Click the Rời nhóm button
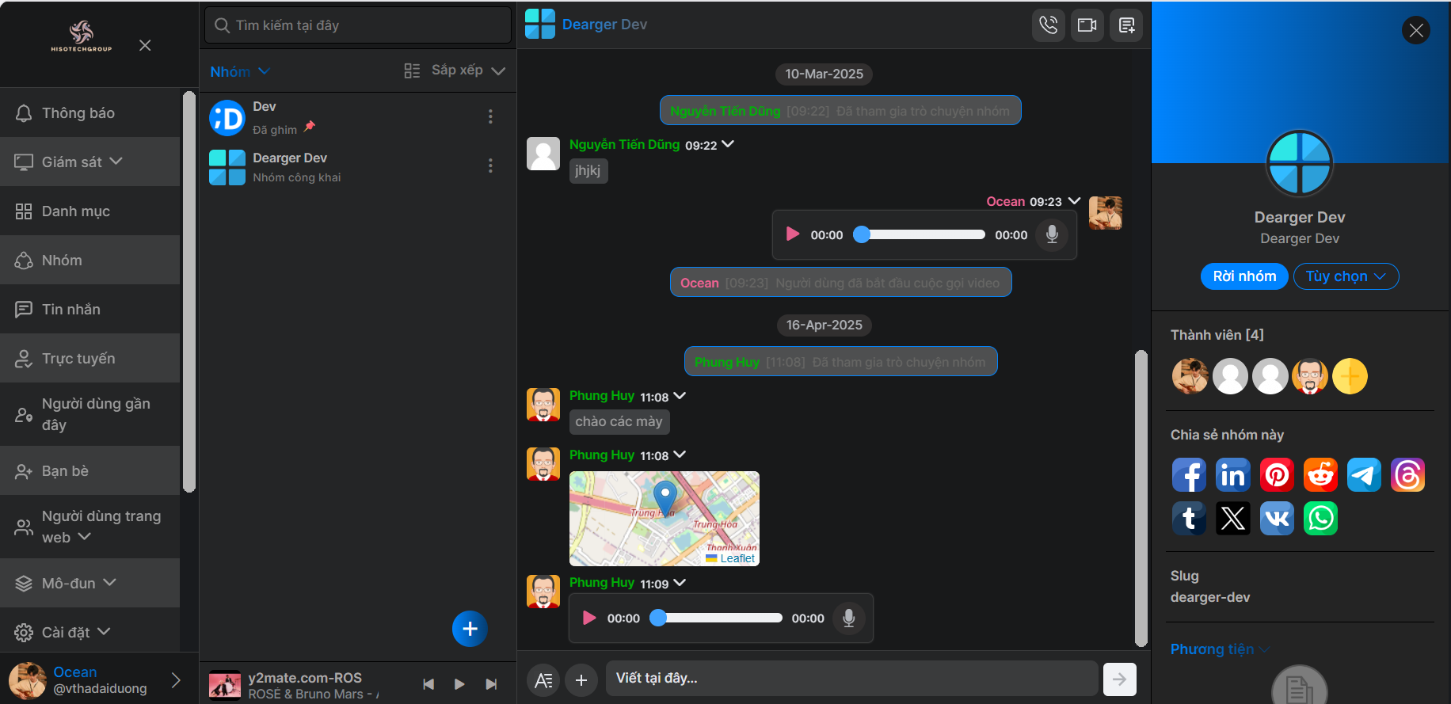The height and width of the screenshot is (704, 1451). (x=1244, y=276)
